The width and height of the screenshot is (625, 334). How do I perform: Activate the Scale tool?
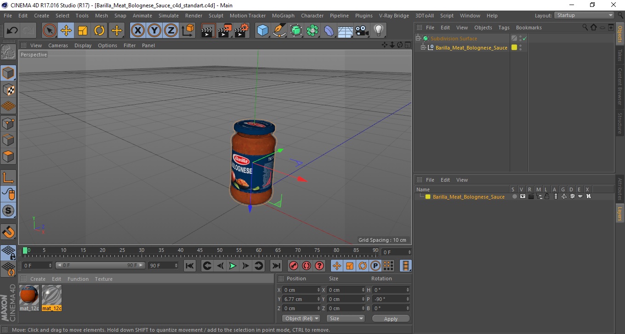coord(83,31)
